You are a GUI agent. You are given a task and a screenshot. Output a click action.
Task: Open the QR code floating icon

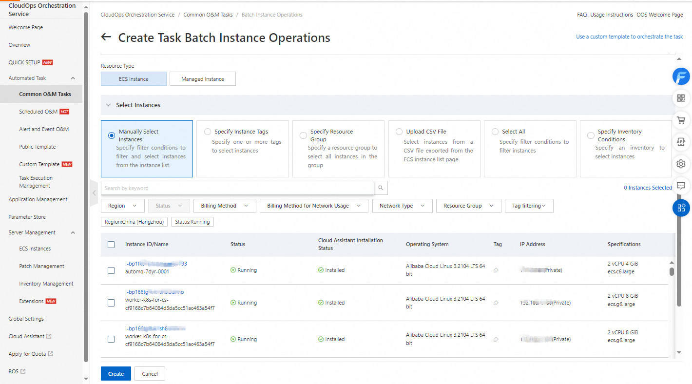pyautogui.click(x=681, y=98)
